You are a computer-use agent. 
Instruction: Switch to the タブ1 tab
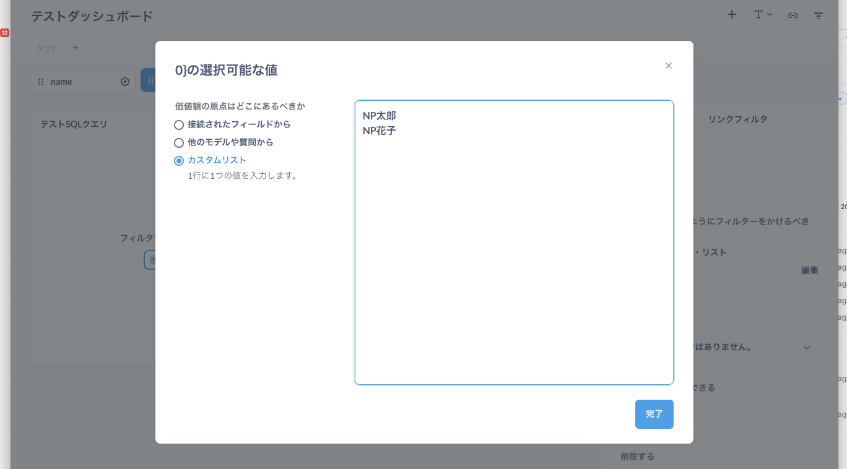46,48
